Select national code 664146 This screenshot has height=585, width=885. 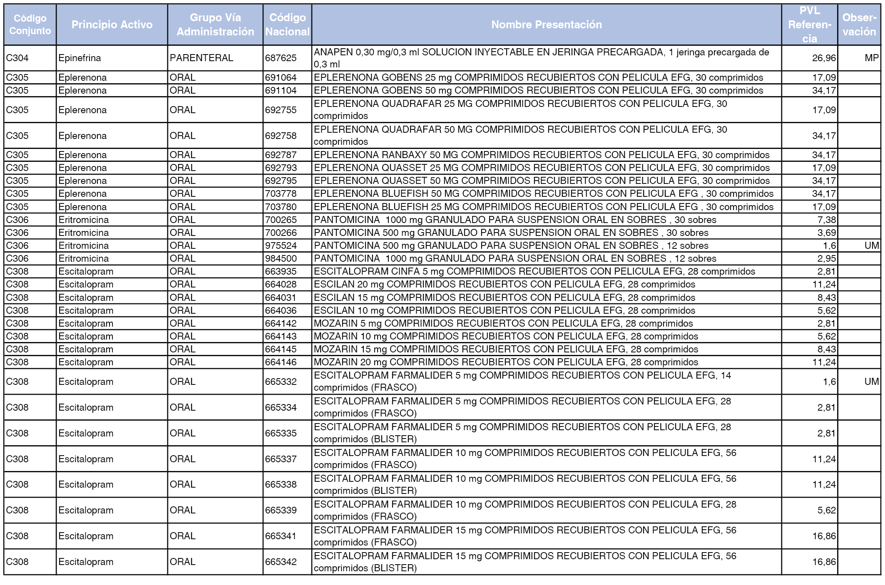(x=287, y=362)
